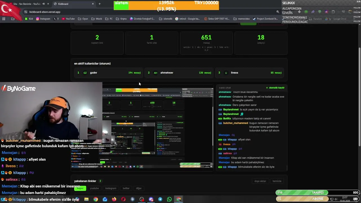Click the 18 izleyici stat card

(261, 43)
